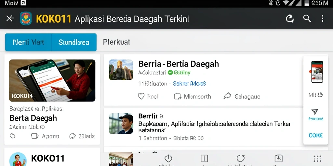Tap the split-panel icon in bottom bar

pos(204,158)
